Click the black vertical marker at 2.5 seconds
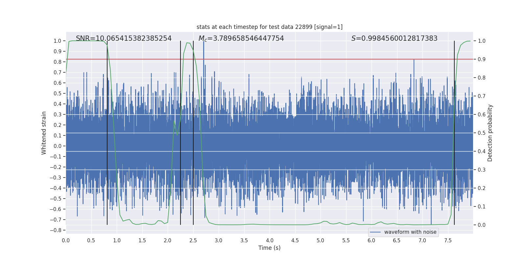The height and width of the screenshot is (263, 526). [x=193, y=133]
